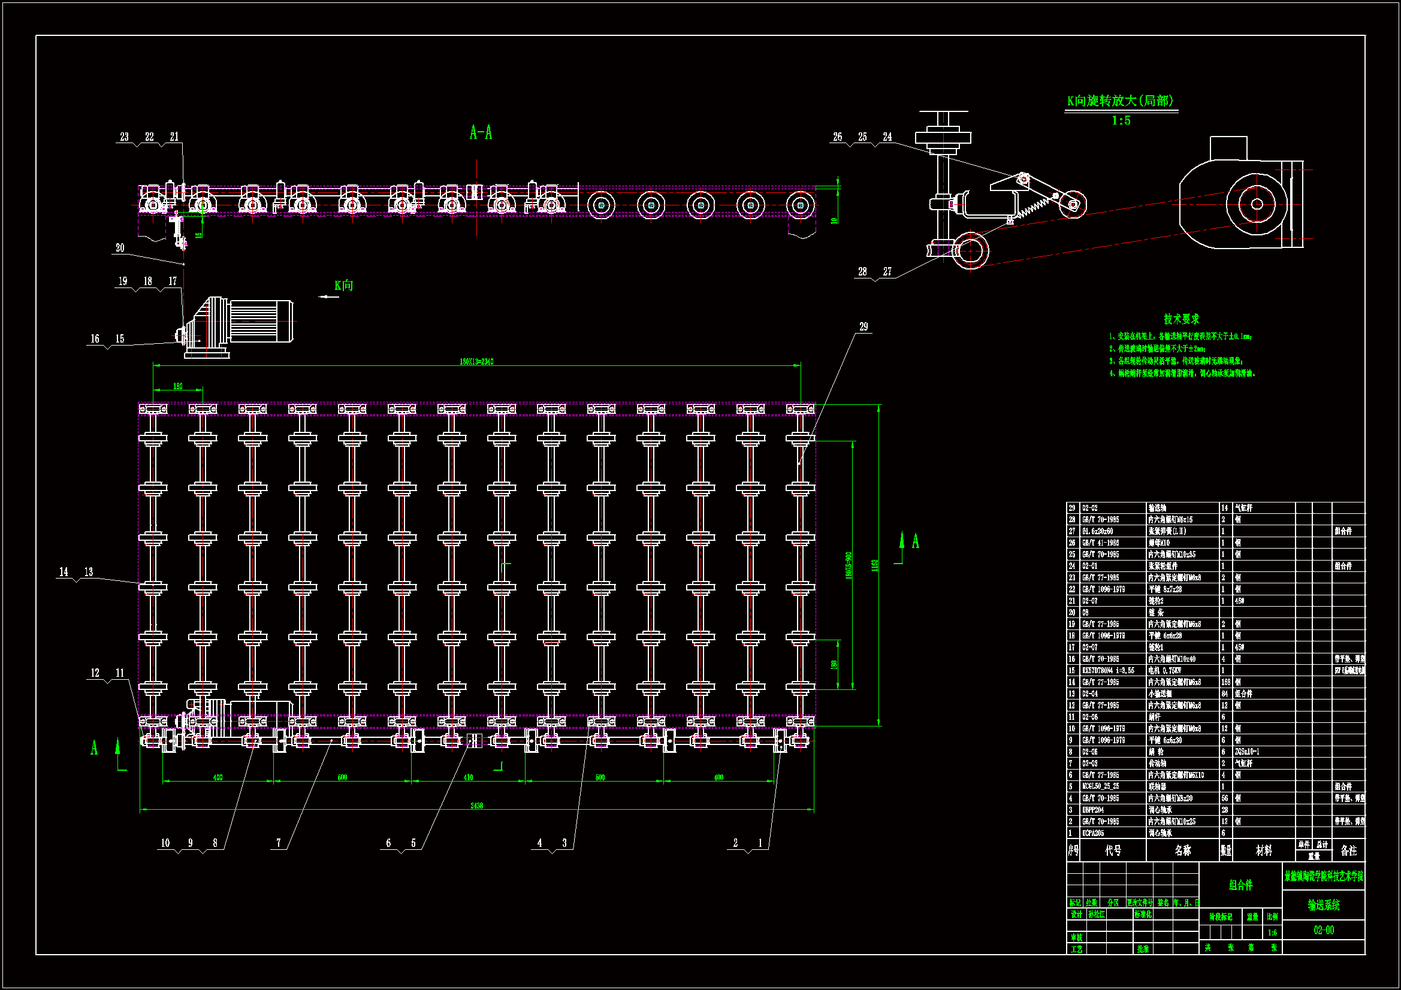Click the 180X13=2340 dimension text
This screenshot has height=990, width=1401.
(x=476, y=362)
